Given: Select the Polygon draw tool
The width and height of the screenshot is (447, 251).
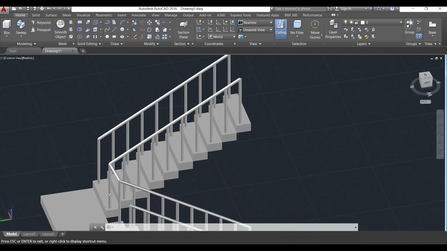Looking at the screenshot, I should tap(107, 37).
